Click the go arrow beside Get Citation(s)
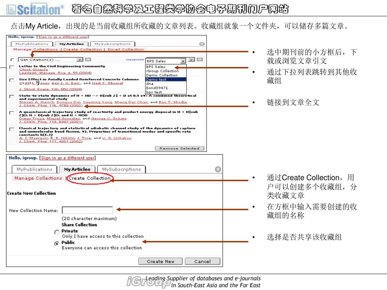Screen dimensions: 387x290 click(x=88, y=59)
